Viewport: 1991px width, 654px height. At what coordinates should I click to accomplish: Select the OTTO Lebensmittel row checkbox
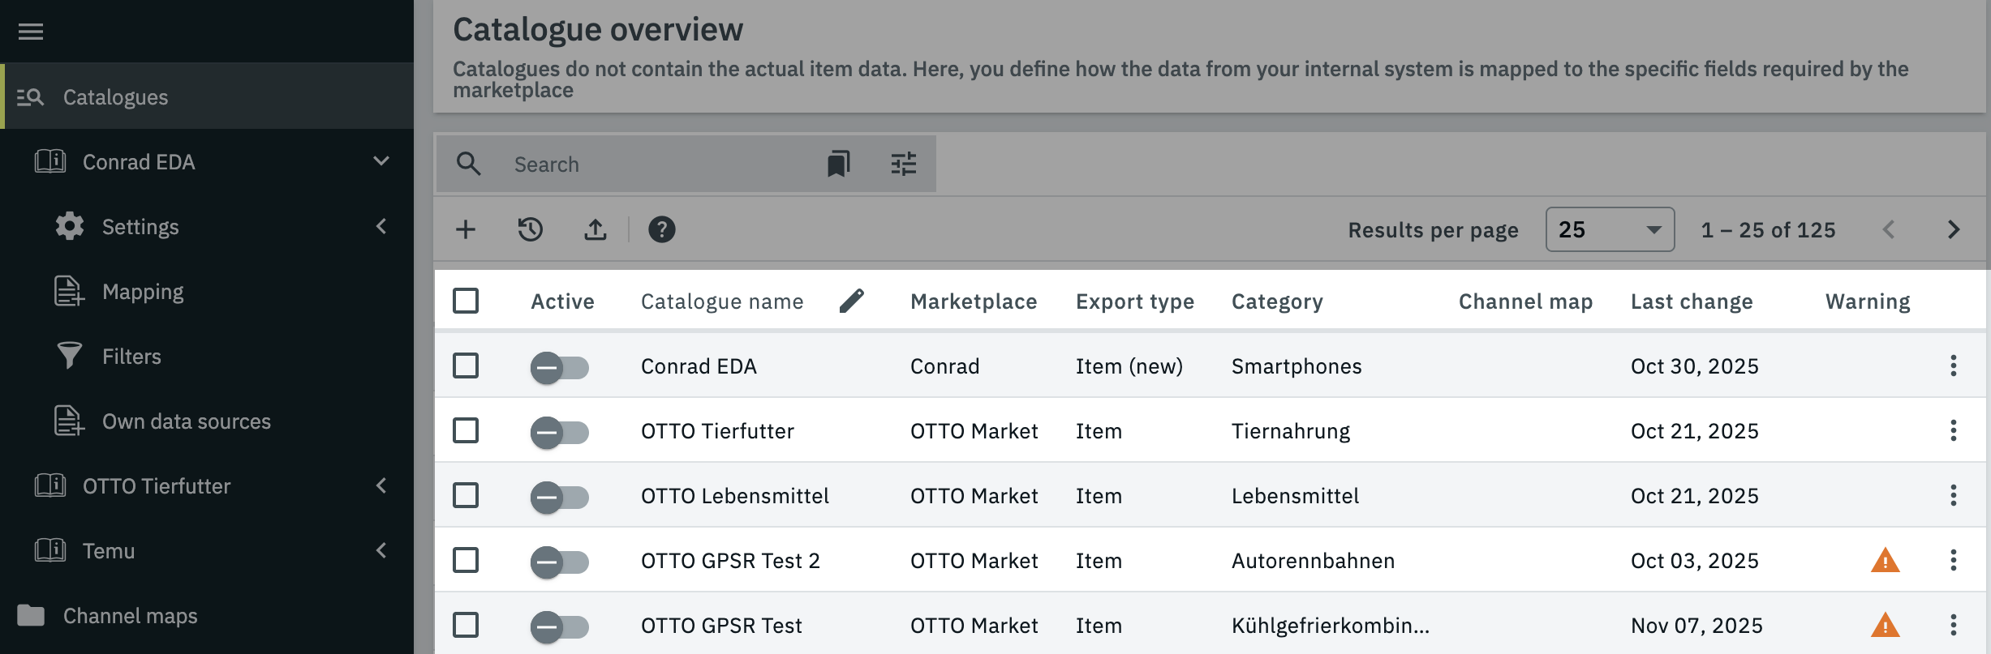[x=466, y=495]
